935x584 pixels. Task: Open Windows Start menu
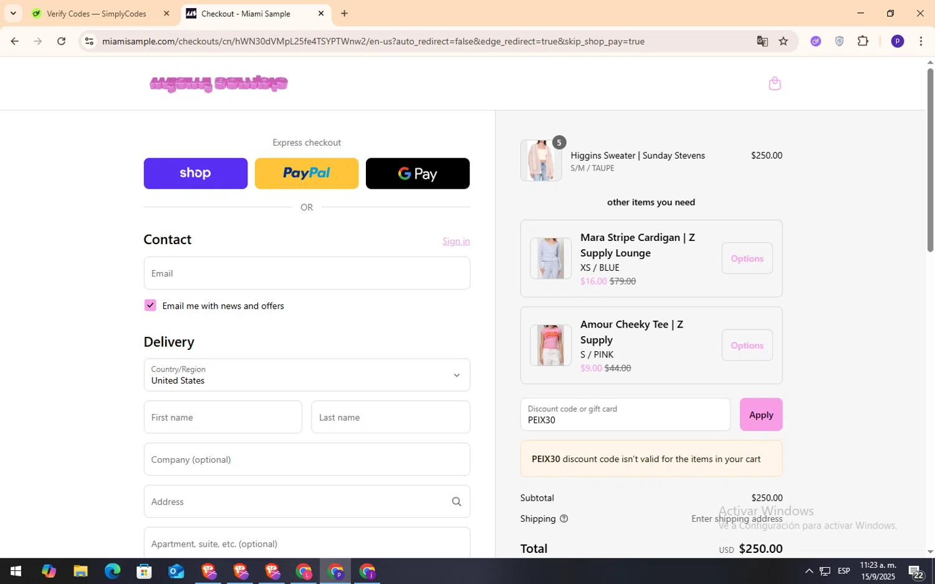16,571
